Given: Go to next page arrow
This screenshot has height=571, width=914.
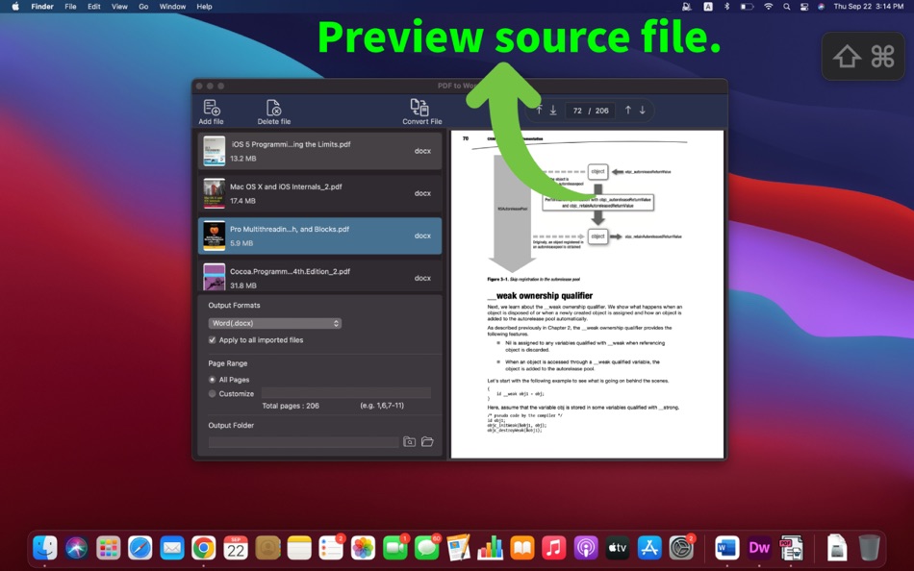Looking at the screenshot, I should 642,110.
